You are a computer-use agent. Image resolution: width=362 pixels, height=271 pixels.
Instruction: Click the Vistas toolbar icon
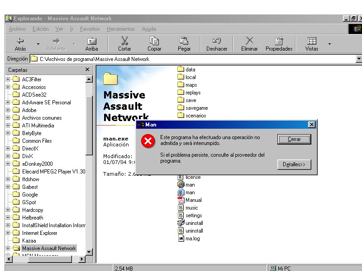(x=312, y=44)
